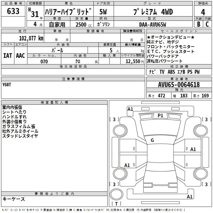Viewport: 213px width, 213px height.
Task: Select the displacement value 2500 cc
Action: [84, 24]
